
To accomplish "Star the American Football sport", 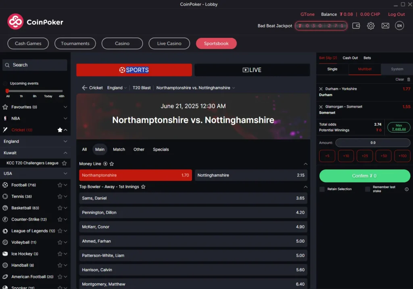I will coord(60,277).
